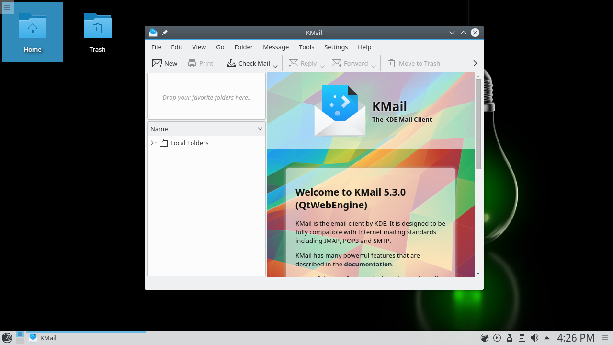
Task: Expand hidden system tray icons arrow
Action: [546, 338]
